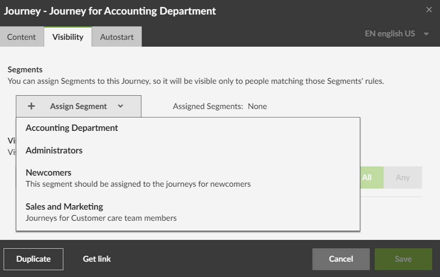
Task: Collapse the Assign Segment chevron
Action: coord(121,106)
